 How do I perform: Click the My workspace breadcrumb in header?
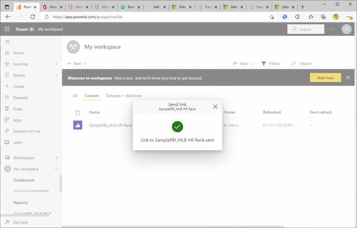[x=51, y=29]
